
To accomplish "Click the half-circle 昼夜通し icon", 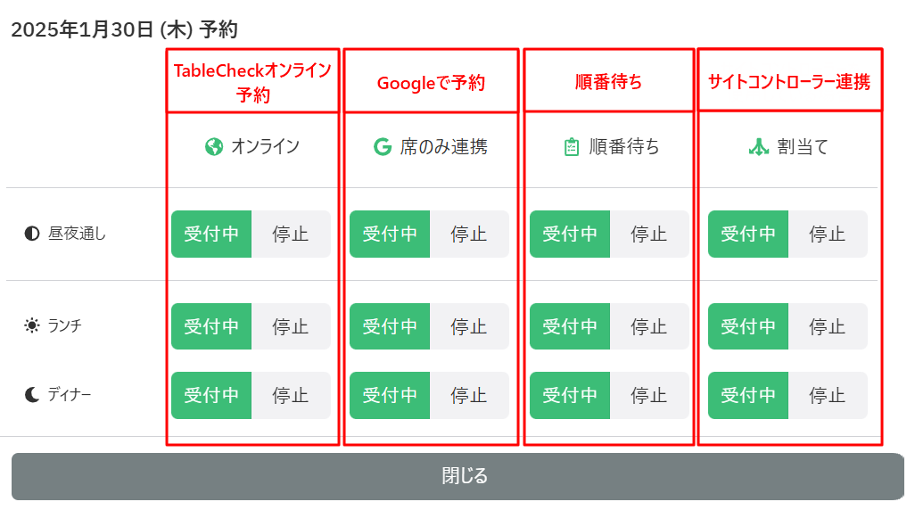I will (32, 234).
